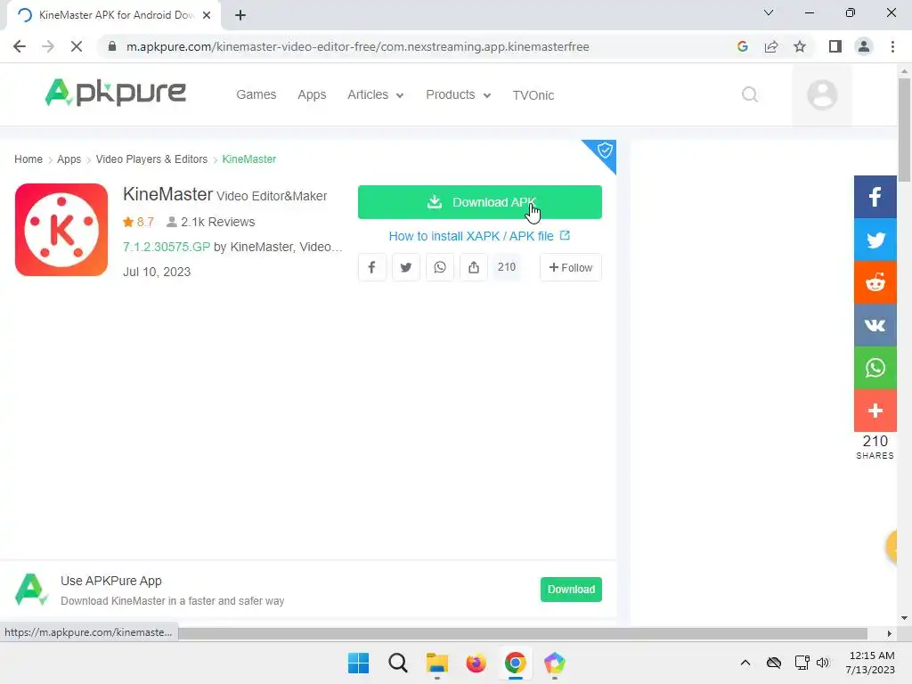Screen dimensions: 912x684
Task: Click the Use APKPure App logo icon
Action: click(x=31, y=590)
